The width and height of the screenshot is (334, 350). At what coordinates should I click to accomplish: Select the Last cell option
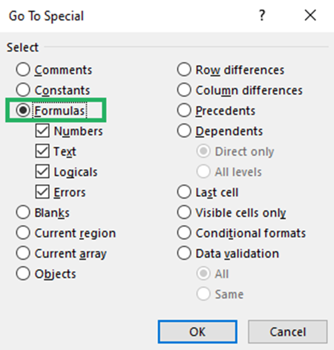[184, 193]
